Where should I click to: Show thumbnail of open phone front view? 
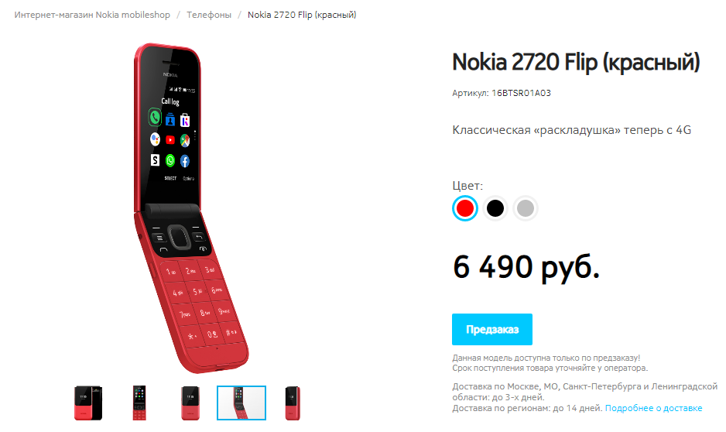[139, 403]
